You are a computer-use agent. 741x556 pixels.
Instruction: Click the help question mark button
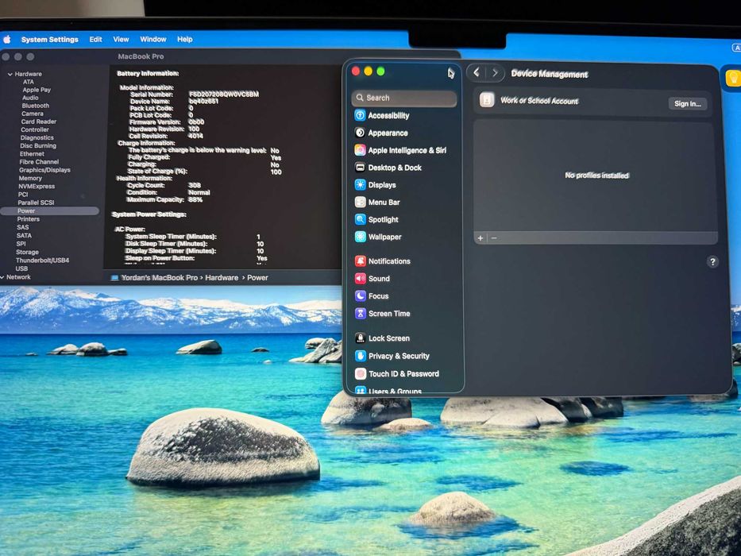coord(712,261)
